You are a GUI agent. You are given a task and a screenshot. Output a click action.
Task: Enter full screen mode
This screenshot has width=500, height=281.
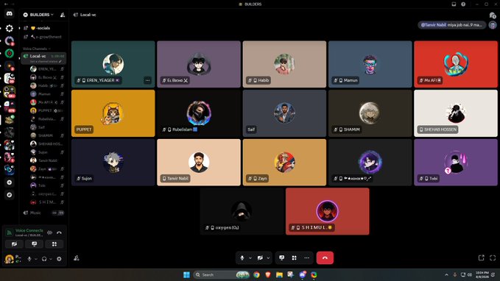point(493,257)
